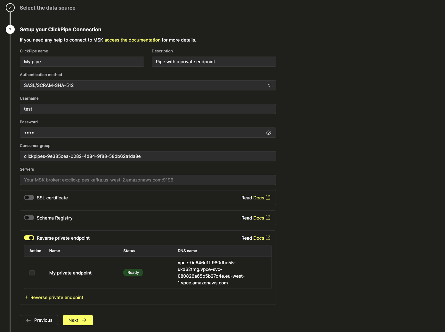Select the Consumer group text field
The height and width of the screenshot is (332, 445).
[x=148, y=156]
